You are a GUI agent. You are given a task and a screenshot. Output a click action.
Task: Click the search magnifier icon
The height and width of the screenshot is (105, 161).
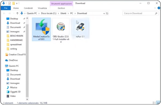pyautogui.click(x=156, y=13)
